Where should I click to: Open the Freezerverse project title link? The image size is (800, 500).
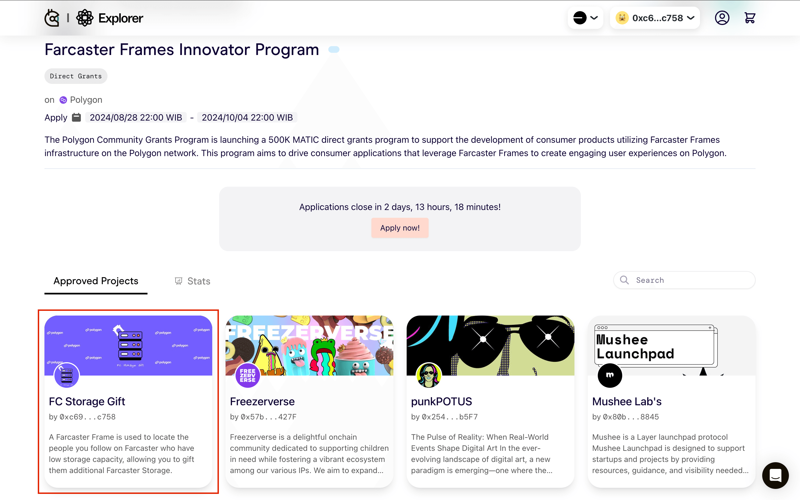262,401
